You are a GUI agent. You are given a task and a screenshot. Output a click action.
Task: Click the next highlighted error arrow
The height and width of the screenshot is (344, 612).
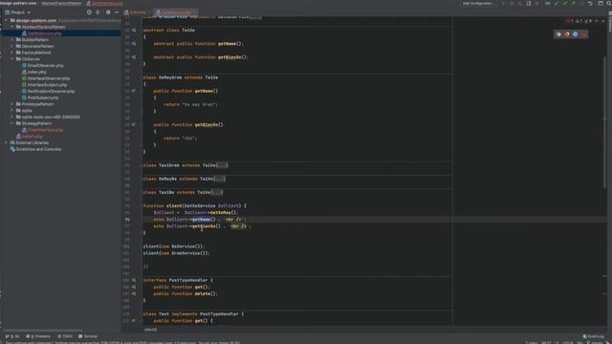pyautogui.click(x=603, y=21)
